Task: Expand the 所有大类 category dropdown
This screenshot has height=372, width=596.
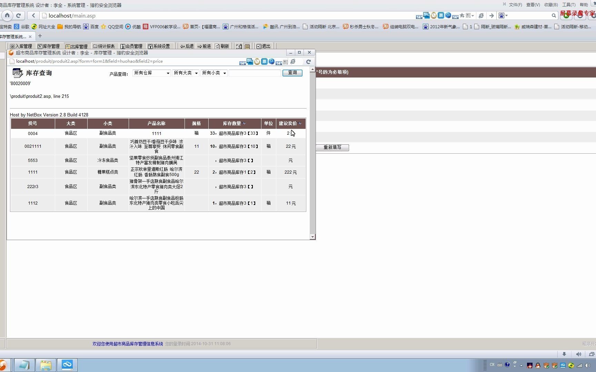Action: [x=186, y=73]
